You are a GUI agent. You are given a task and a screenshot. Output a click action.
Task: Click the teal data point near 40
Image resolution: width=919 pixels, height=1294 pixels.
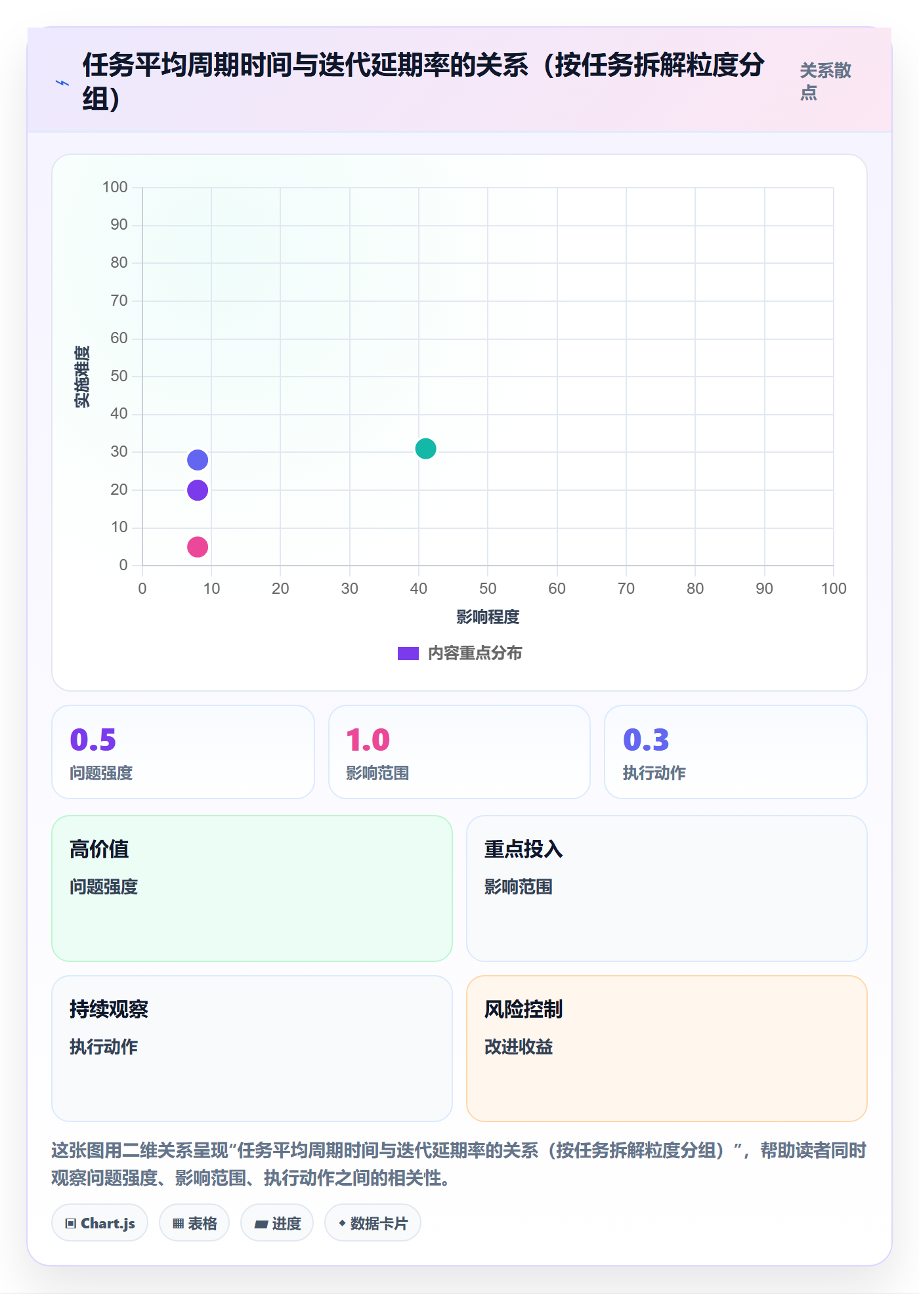425,449
